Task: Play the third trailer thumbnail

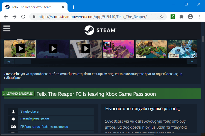Action: tap(86, 49)
